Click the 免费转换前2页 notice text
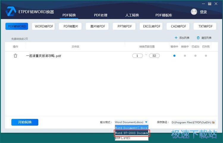This screenshot has width=223, height=143. (x=20, y=39)
